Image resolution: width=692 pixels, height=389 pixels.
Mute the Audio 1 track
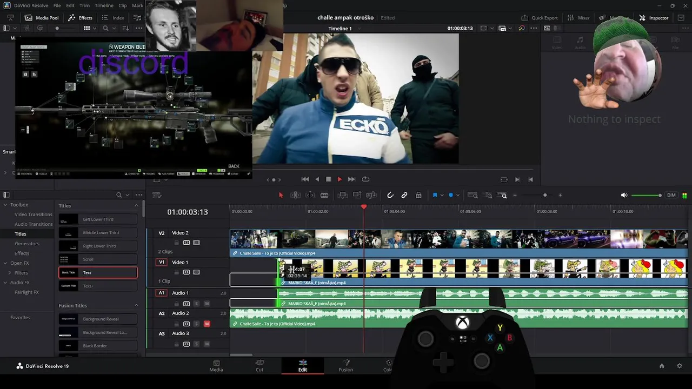pos(207,303)
